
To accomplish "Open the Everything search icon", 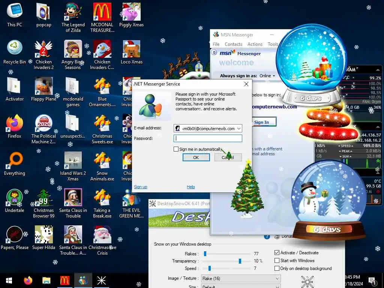I will pos(15,163).
